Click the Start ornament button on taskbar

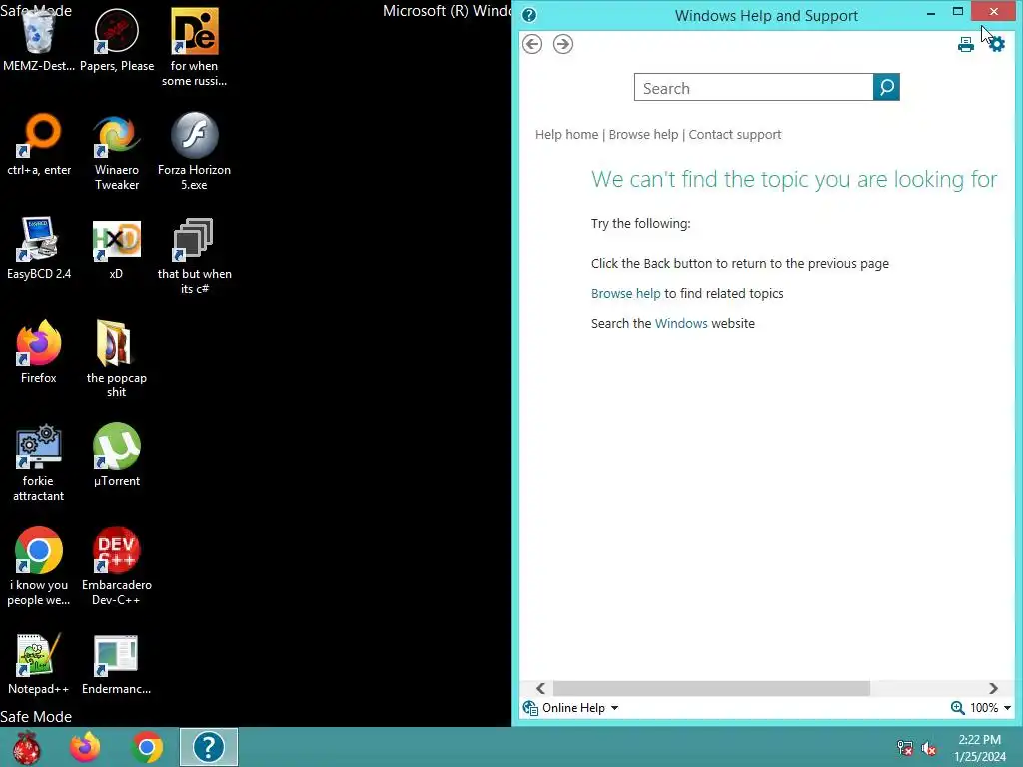pos(27,747)
